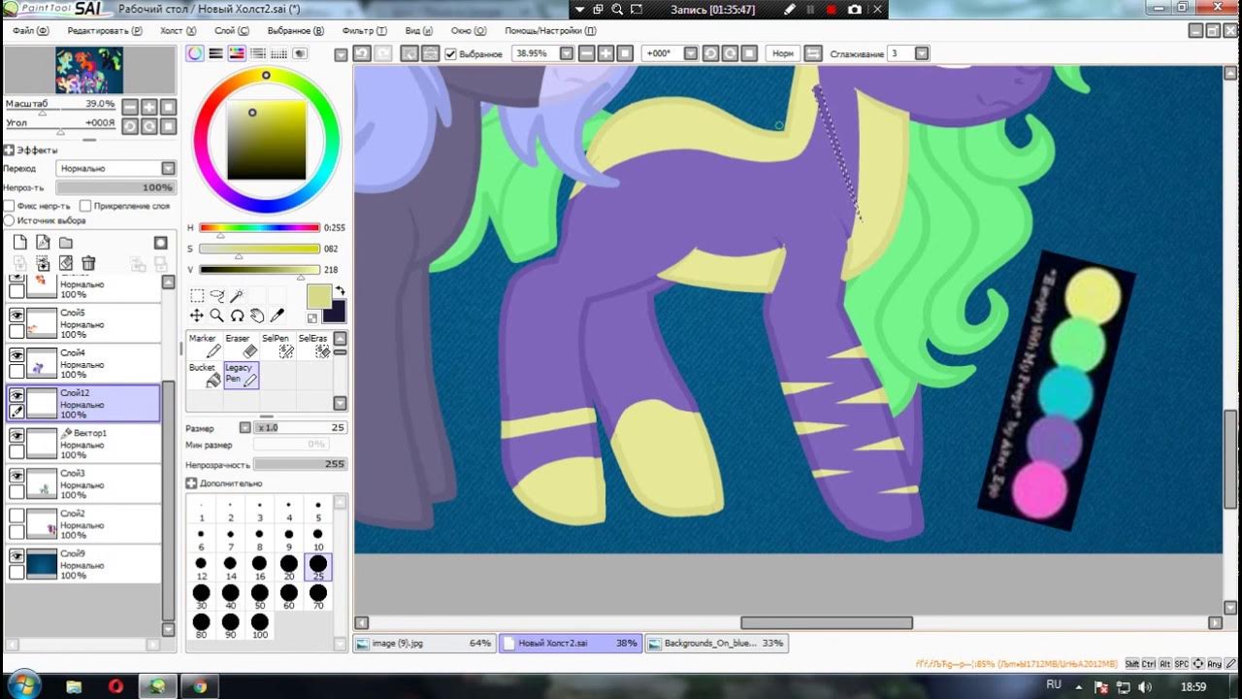The image size is (1242, 699).
Task: Delete the selected layer with trash icon
Action: tap(88, 263)
